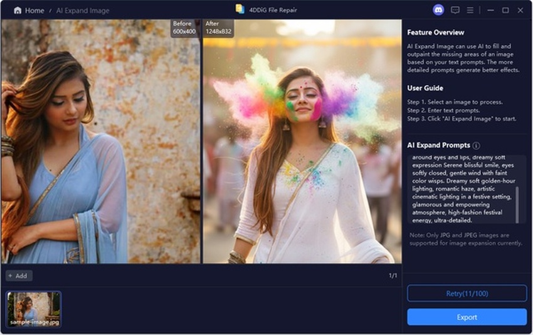Click Retry(11/100) button
Image resolution: width=533 pixels, height=335 pixels.
[x=467, y=294]
